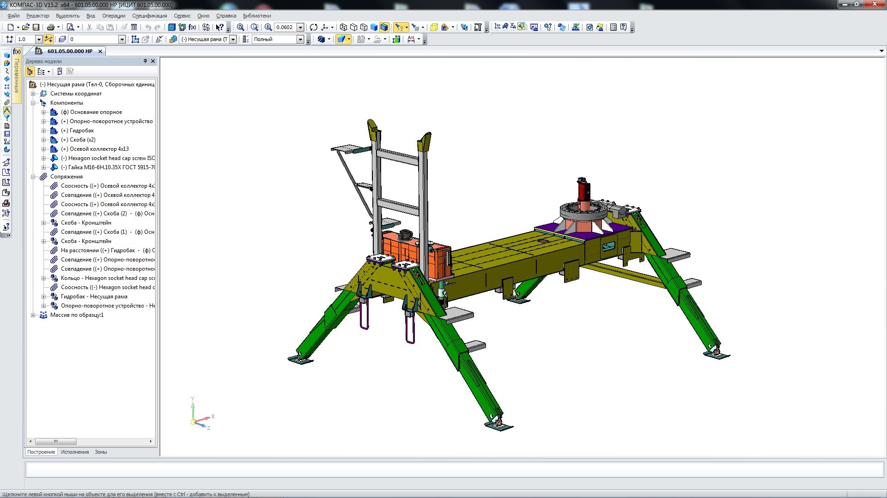Collapse the Сопряжения tree node

pos(33,177)
